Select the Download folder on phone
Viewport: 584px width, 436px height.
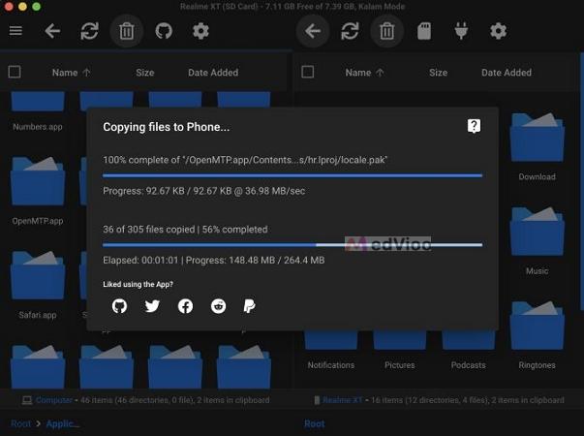[x=537, y=147]
